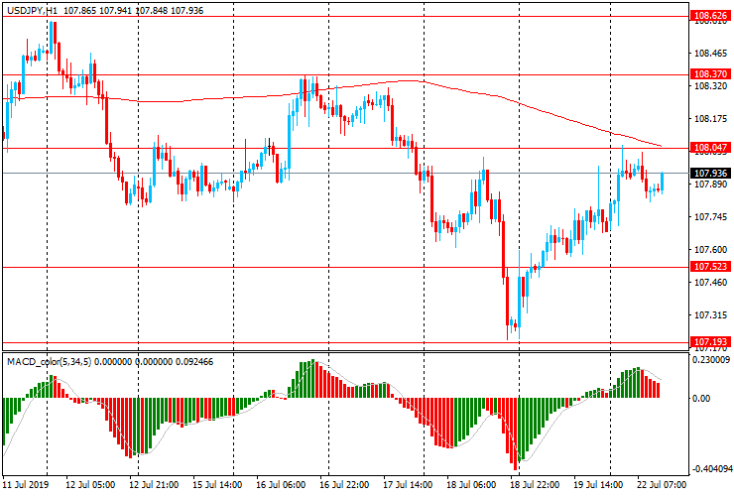Screen dimensions: 734x496
Task: Click the current price 107.936 label
Action: 710,174
